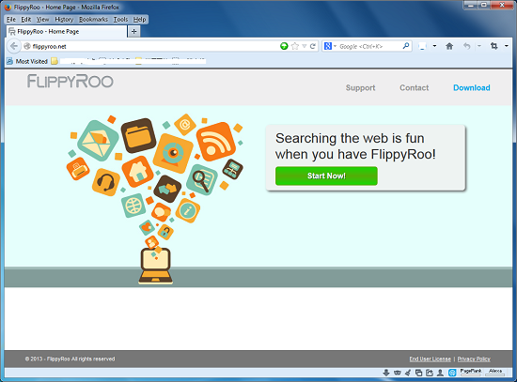This screenshot has width=517, height=382.
Task: Click the headphones icon in illustration
Action: [106, 182]
